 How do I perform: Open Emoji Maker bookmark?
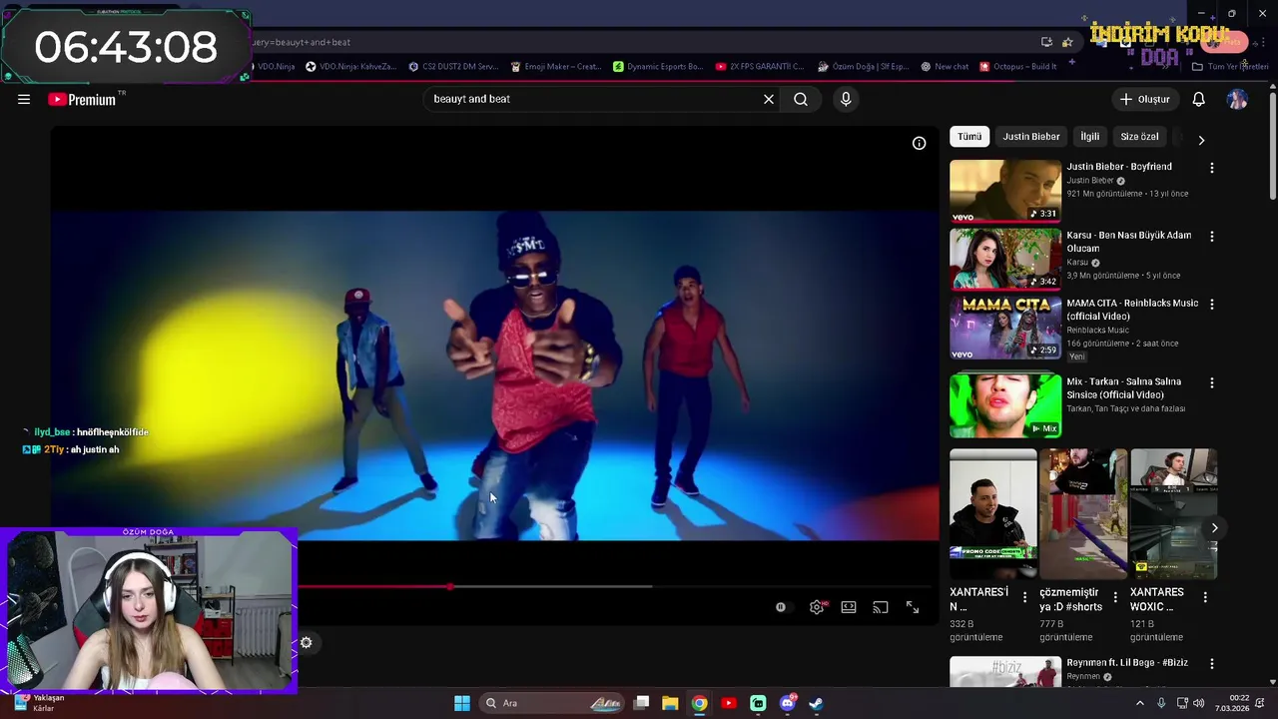point(556,67)
